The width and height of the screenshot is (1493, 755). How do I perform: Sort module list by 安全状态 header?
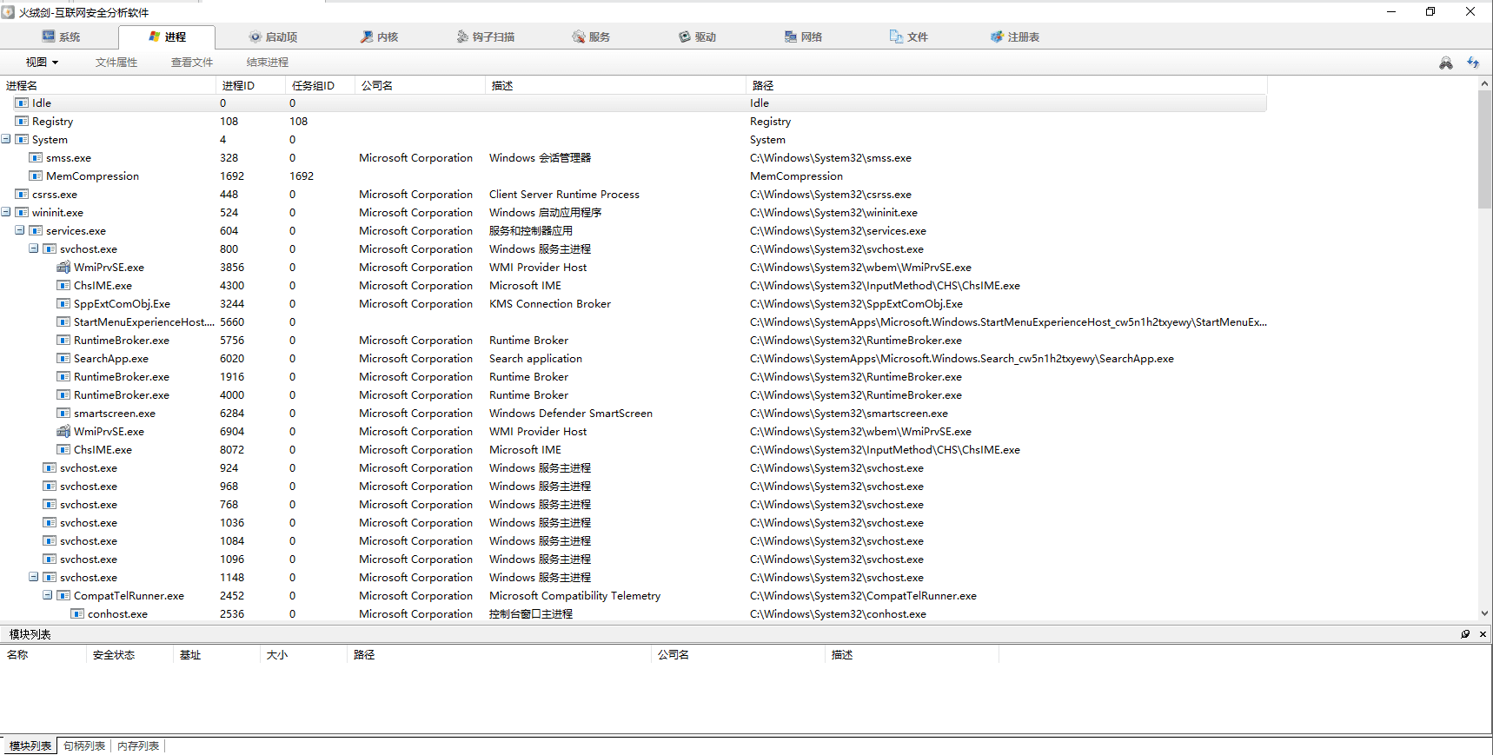coord(130,654)
